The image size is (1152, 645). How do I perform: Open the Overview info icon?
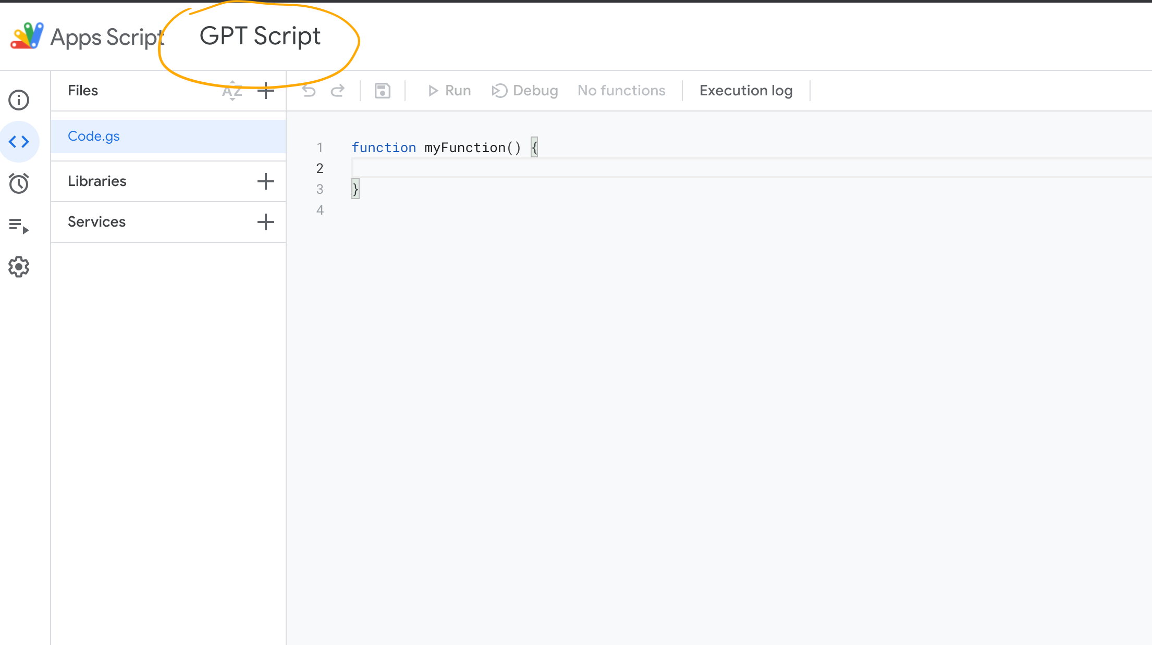point(19,100)
